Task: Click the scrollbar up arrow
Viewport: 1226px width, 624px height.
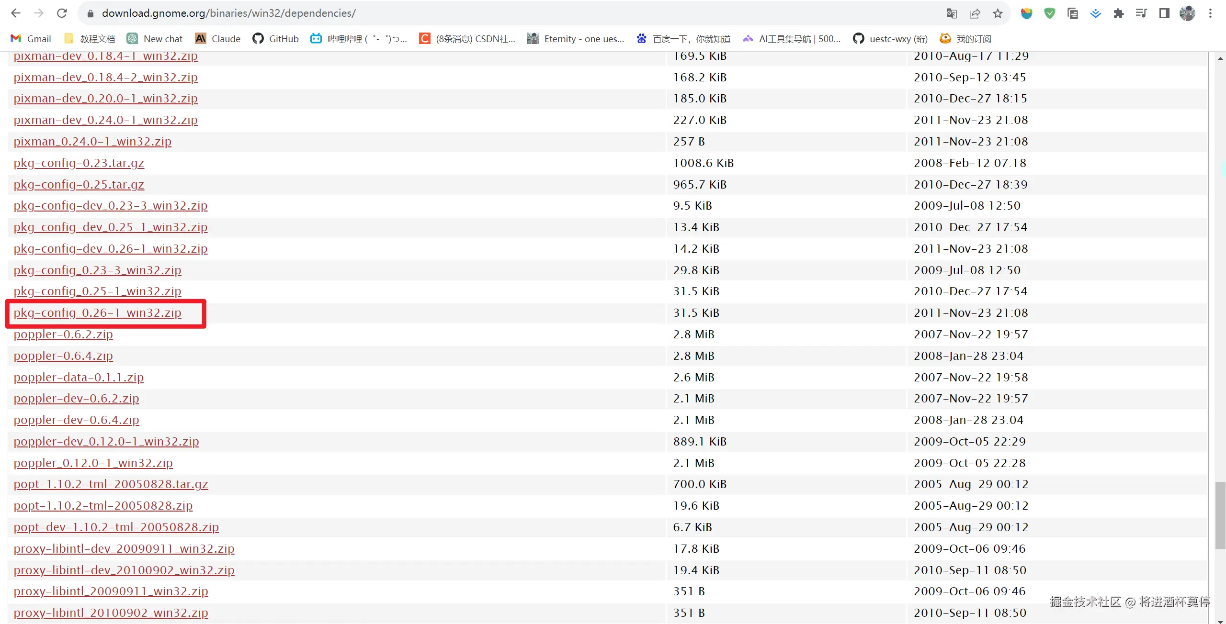Action: [1220, 58]
